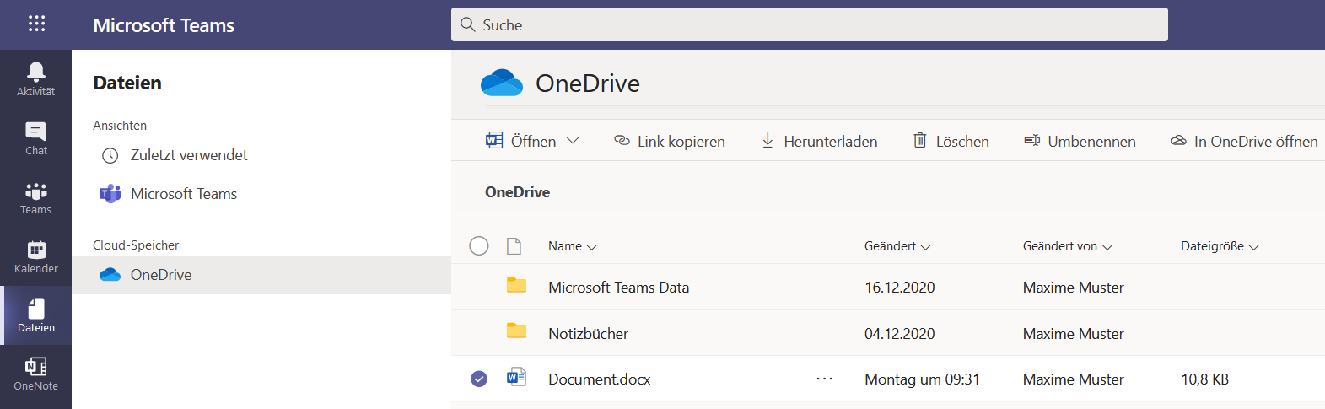Click the Suche search field
The height and width of the screenshot is (409, 1325).
[810, 24]
